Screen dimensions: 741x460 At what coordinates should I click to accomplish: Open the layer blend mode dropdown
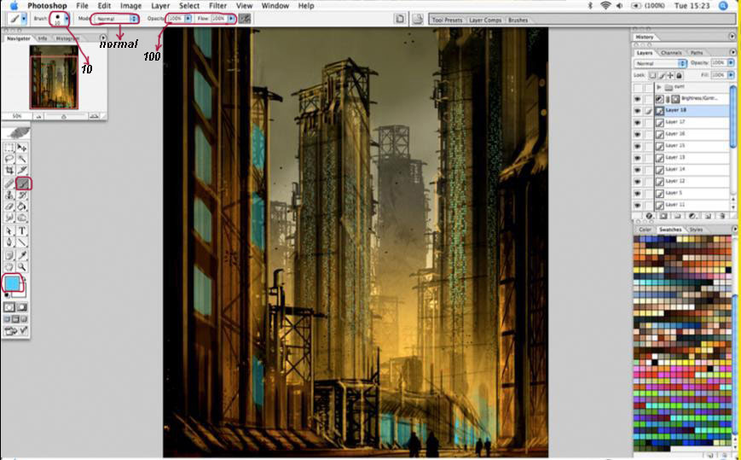(x=659, y=63)
